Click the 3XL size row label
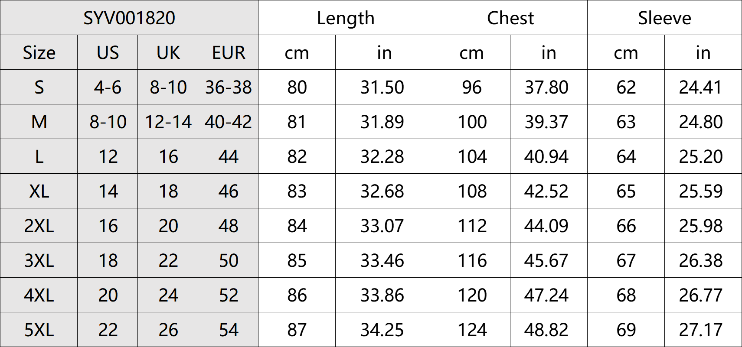This screenshot has height=347, width=742. (39, 261)
